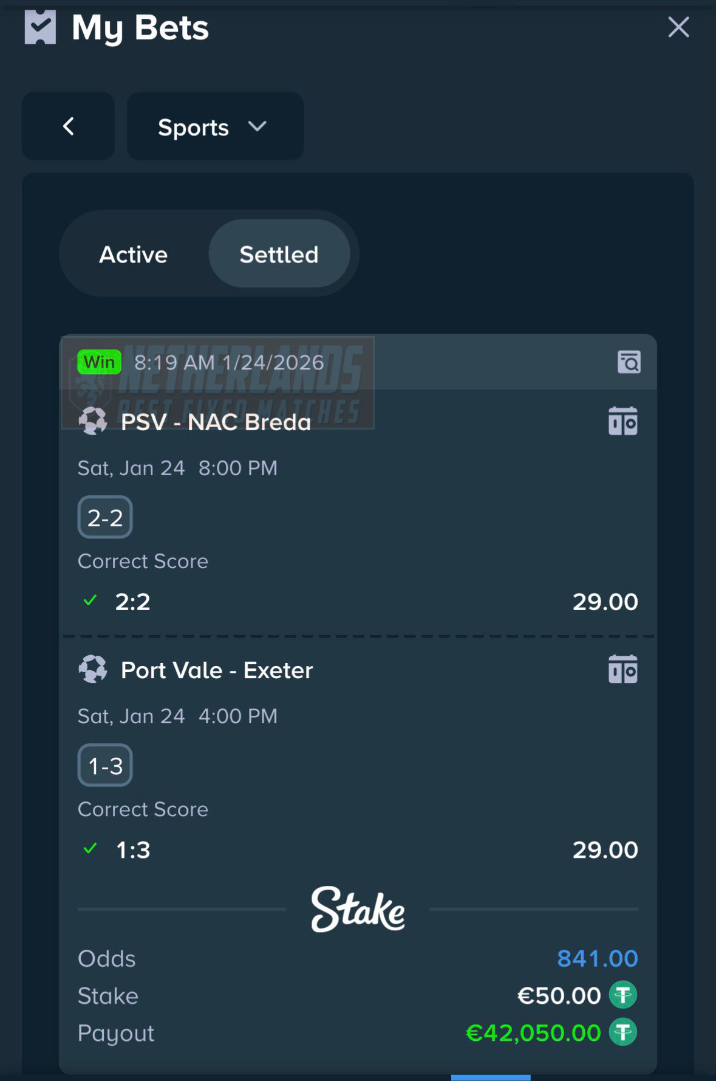Screen dimensions: 716x1081
Task: Click the Win status badge
Action: click(99, 361)
